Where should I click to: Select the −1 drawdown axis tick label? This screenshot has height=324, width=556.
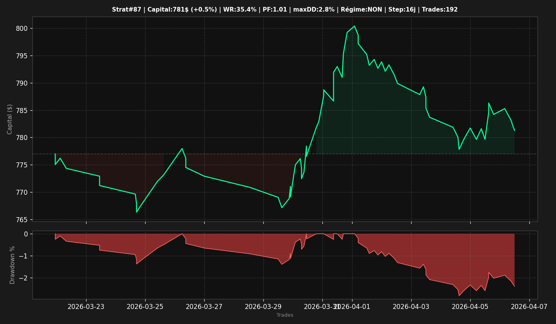(23, 256)
